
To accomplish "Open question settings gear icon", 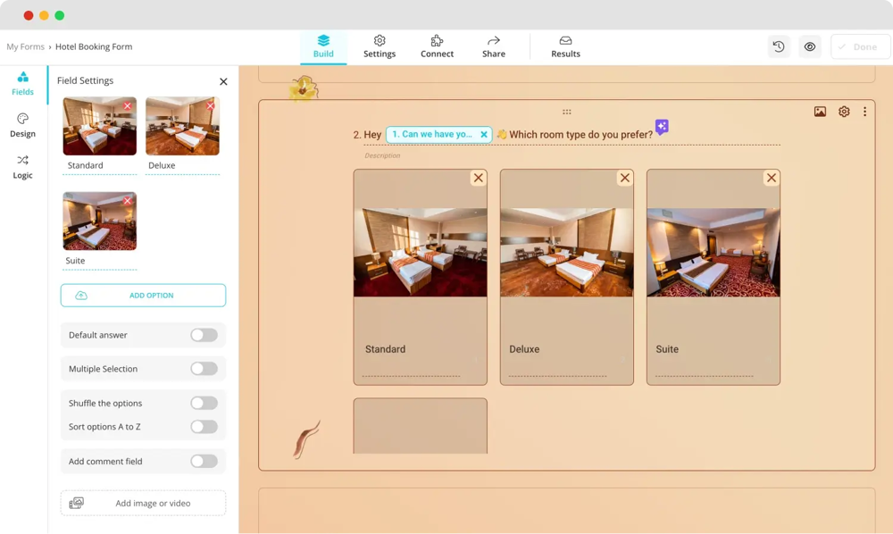I will point(844,112).
